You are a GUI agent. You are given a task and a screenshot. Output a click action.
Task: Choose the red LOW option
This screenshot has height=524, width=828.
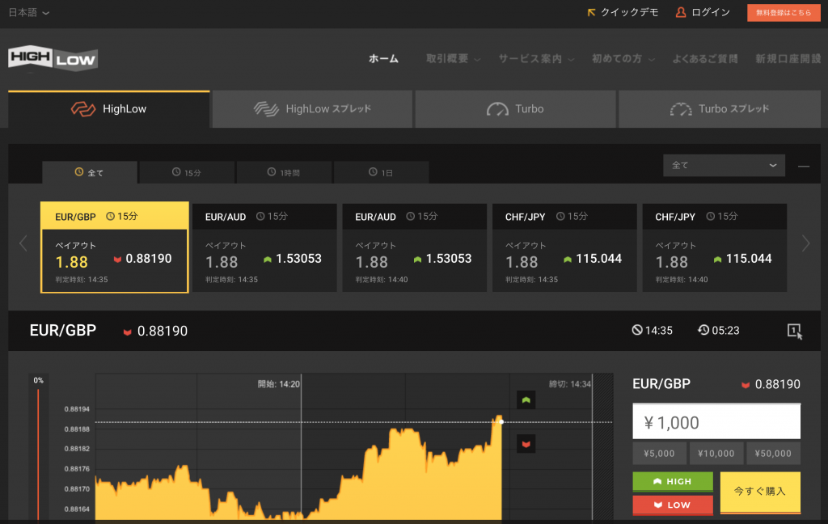coord(673,505)
